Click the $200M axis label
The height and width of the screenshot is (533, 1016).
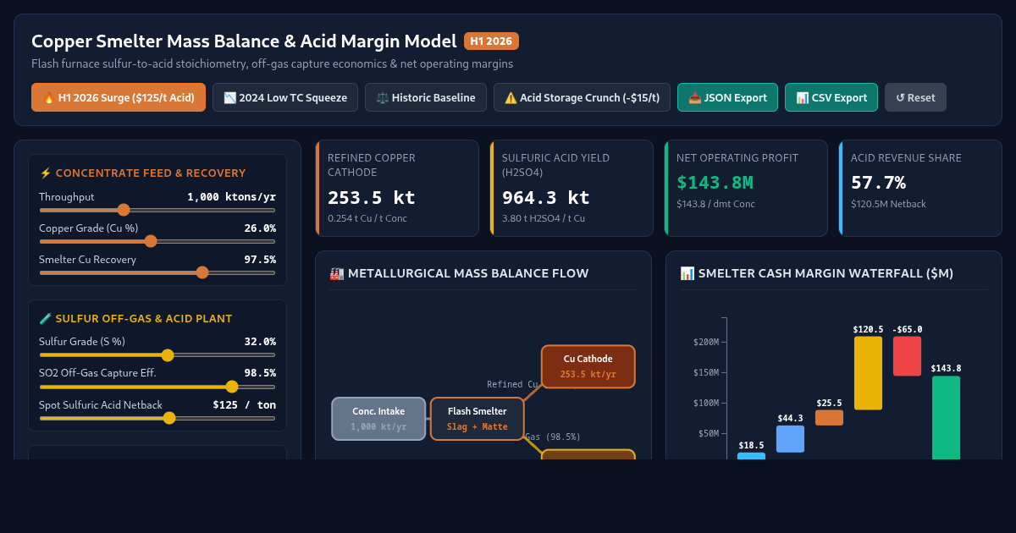click(706, 342)
